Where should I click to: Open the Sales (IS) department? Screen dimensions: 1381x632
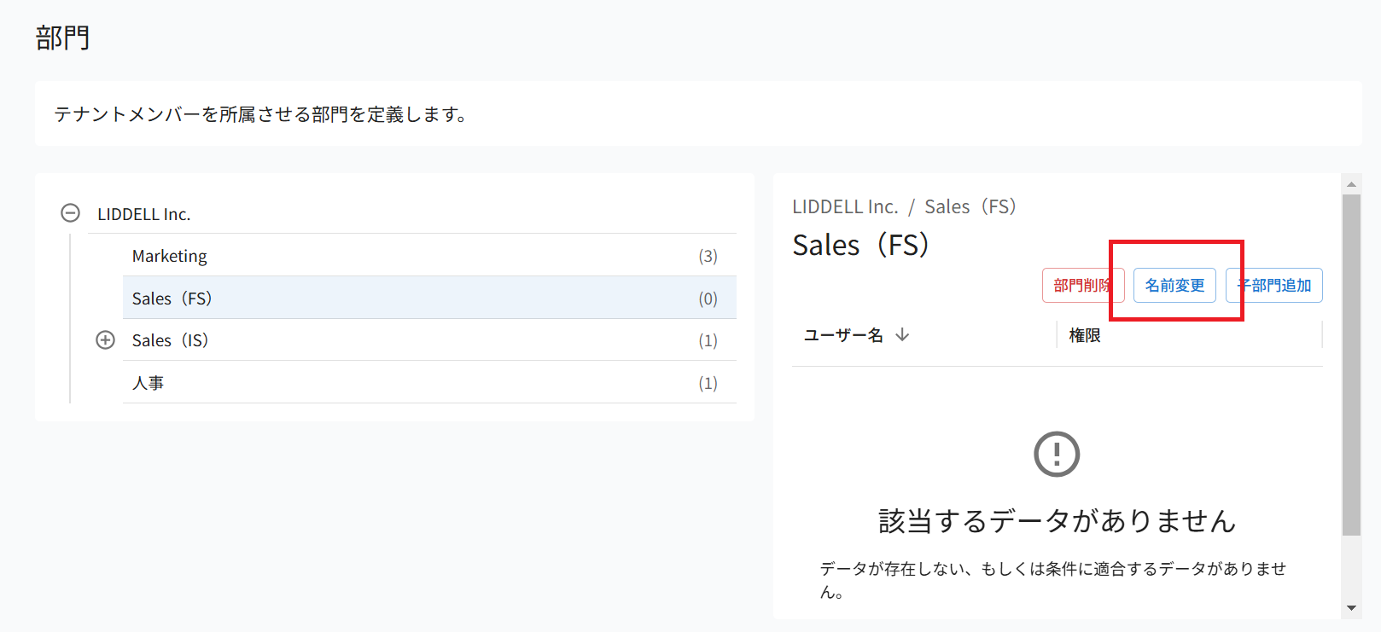coord(429,340)
